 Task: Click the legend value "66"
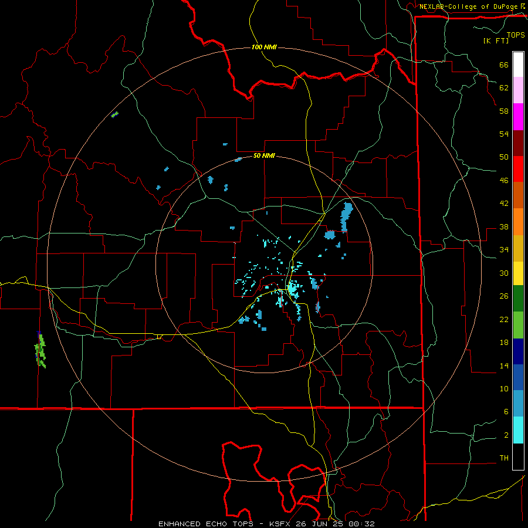click(504, 65)
